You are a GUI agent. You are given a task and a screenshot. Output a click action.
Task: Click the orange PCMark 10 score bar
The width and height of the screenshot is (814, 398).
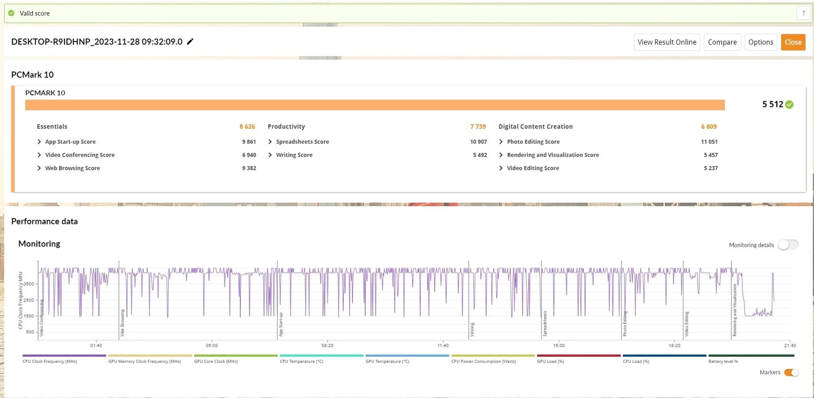click(375, 105)
